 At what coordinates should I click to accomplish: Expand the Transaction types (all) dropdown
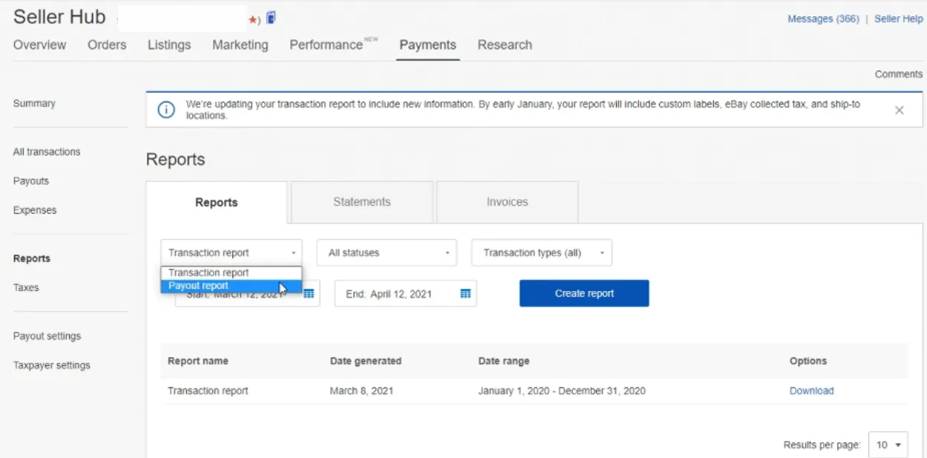pyautogui.click(x=542, y=252)
